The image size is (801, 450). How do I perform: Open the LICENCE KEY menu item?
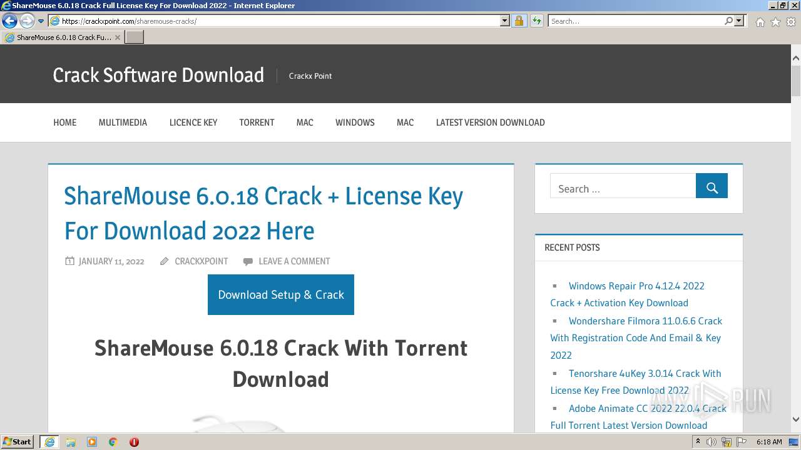193,122
